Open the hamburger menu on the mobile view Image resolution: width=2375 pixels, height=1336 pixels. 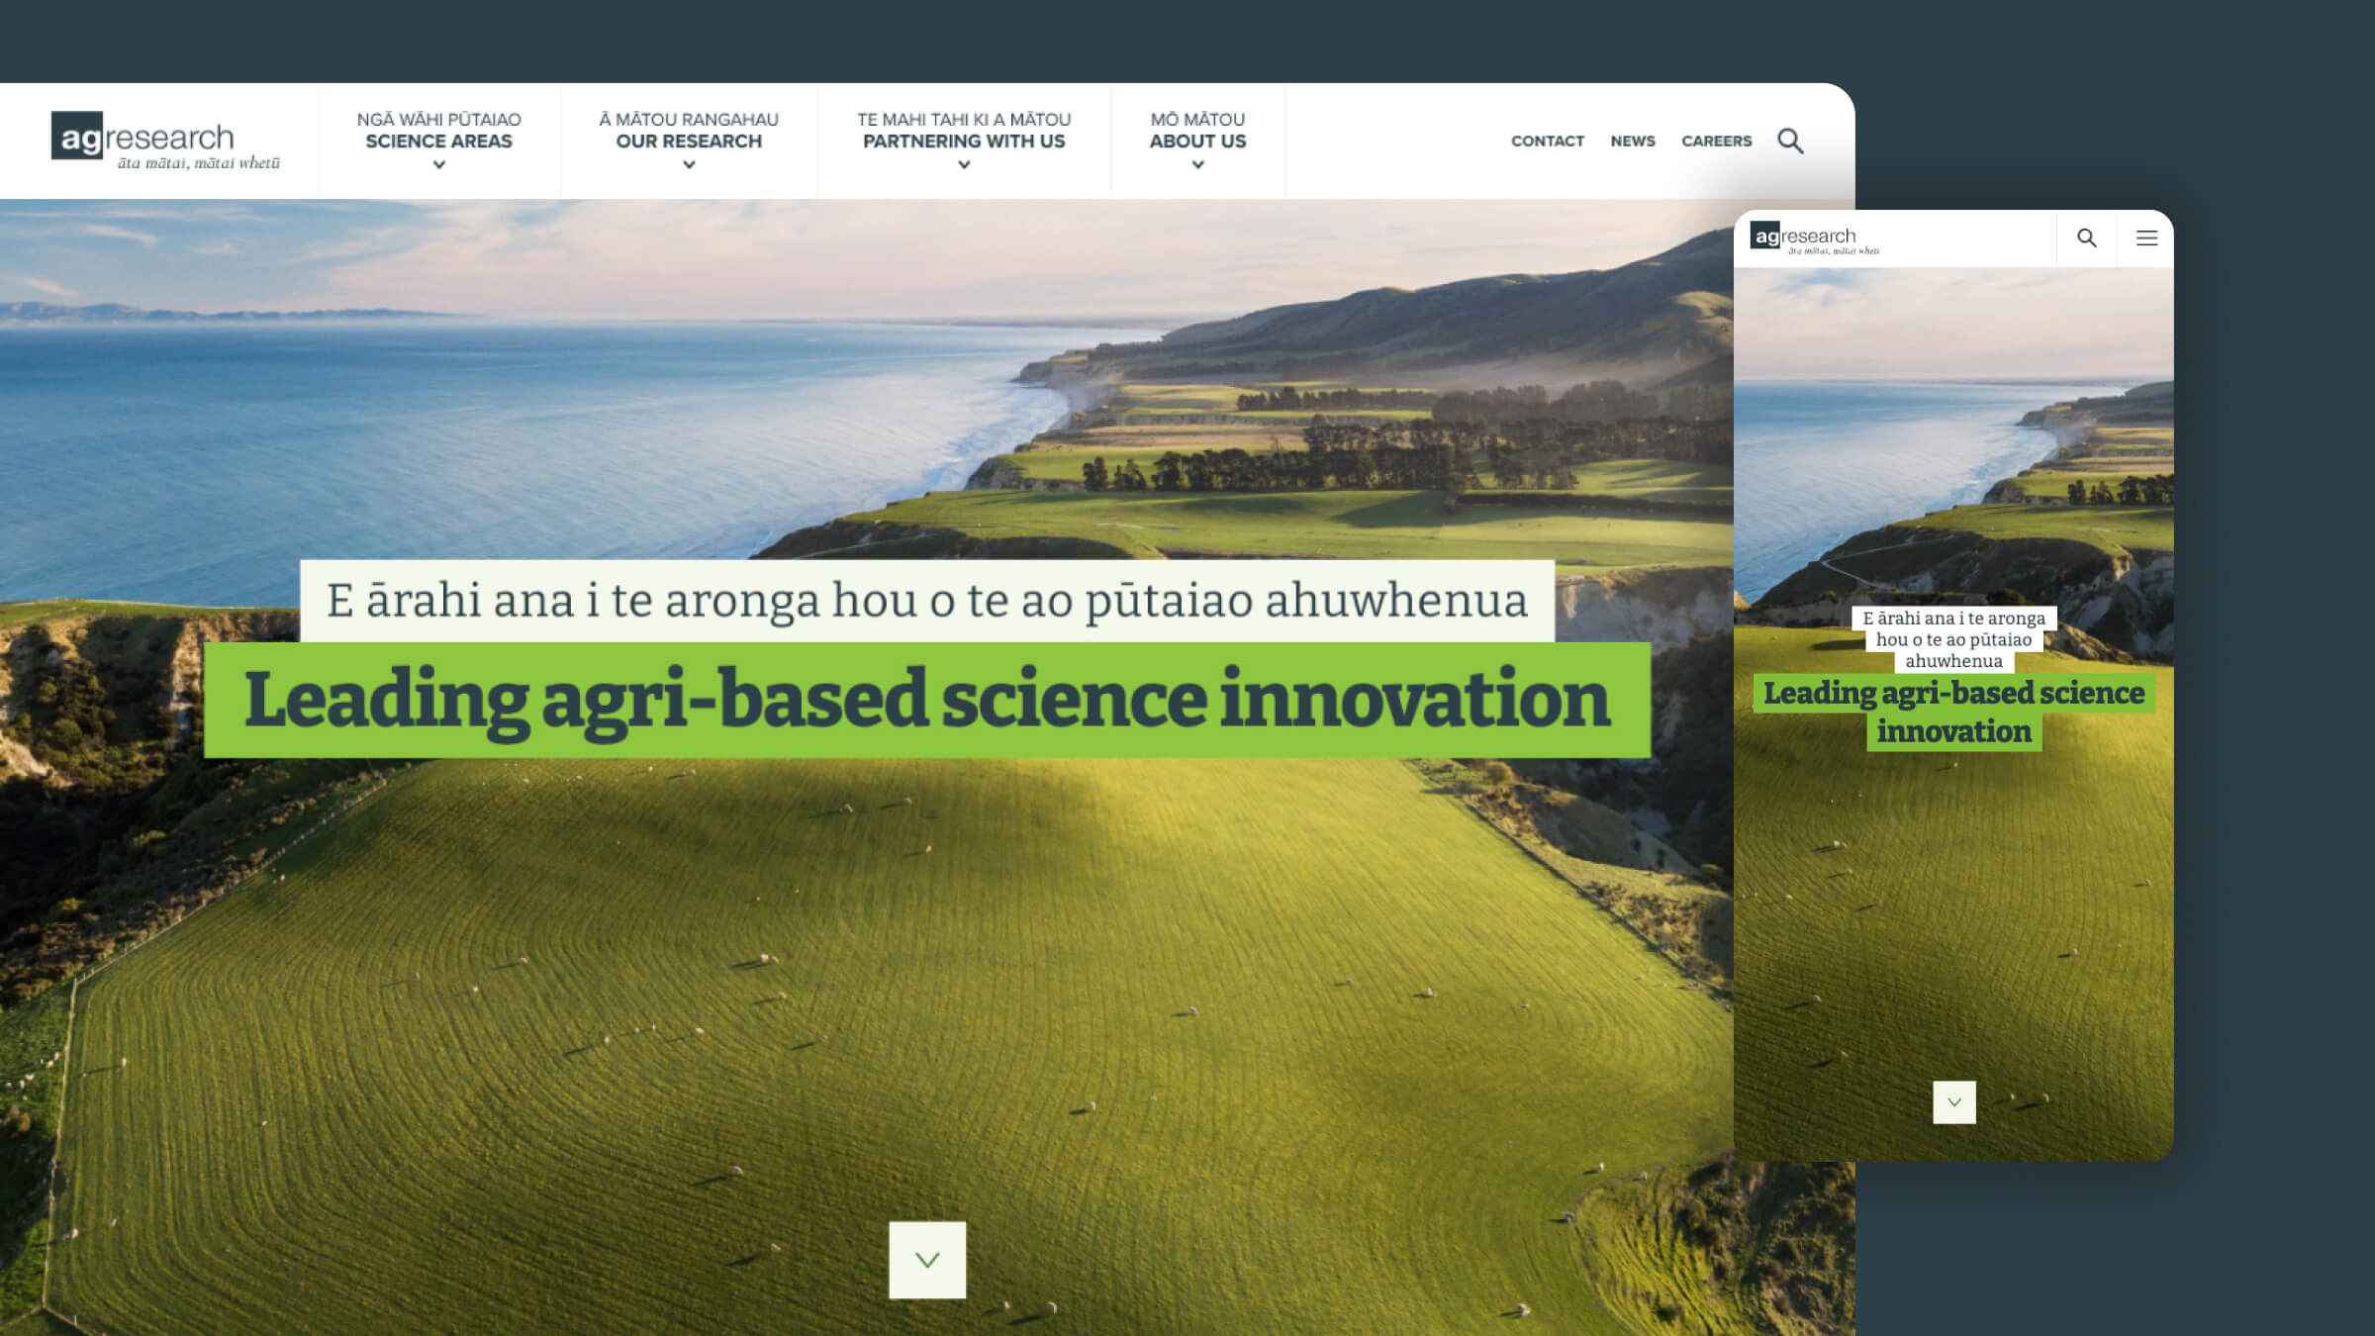click(2146, 238)
